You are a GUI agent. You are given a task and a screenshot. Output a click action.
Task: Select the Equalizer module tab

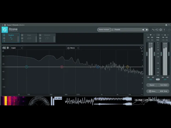[x=11, y=38]
